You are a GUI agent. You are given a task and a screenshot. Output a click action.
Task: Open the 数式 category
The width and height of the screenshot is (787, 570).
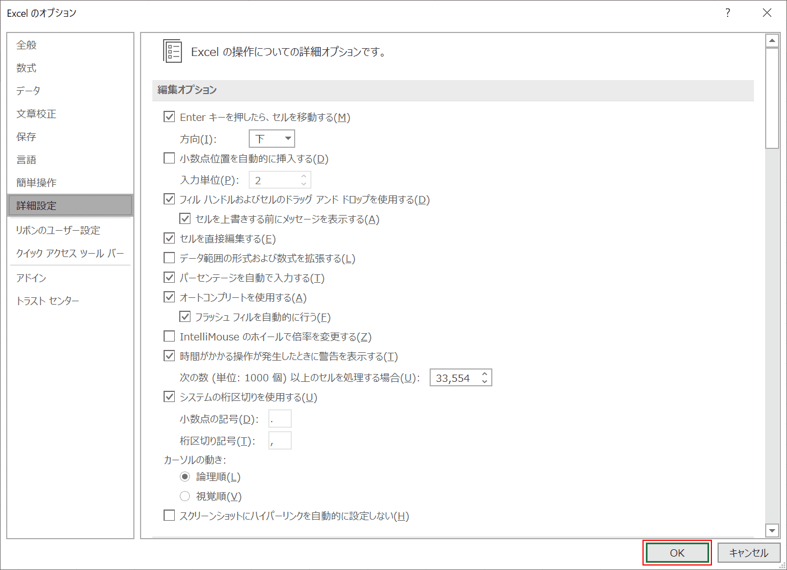[70, 68]
